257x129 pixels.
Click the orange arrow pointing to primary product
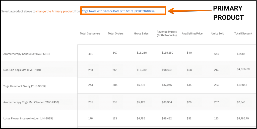[190, 11]
